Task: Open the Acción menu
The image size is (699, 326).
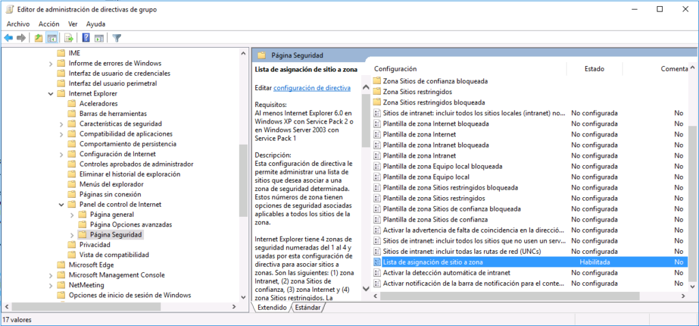Action: pos(48,24)
